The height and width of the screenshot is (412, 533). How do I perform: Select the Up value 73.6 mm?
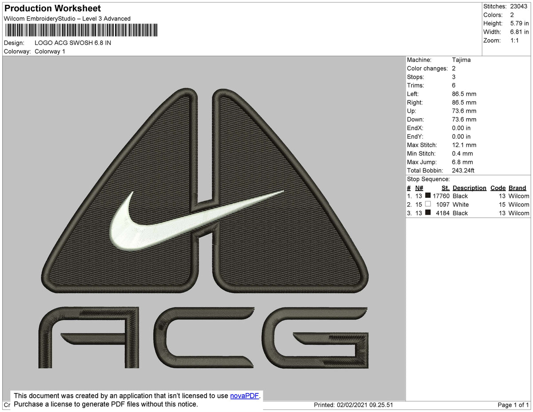coord(464,111)
